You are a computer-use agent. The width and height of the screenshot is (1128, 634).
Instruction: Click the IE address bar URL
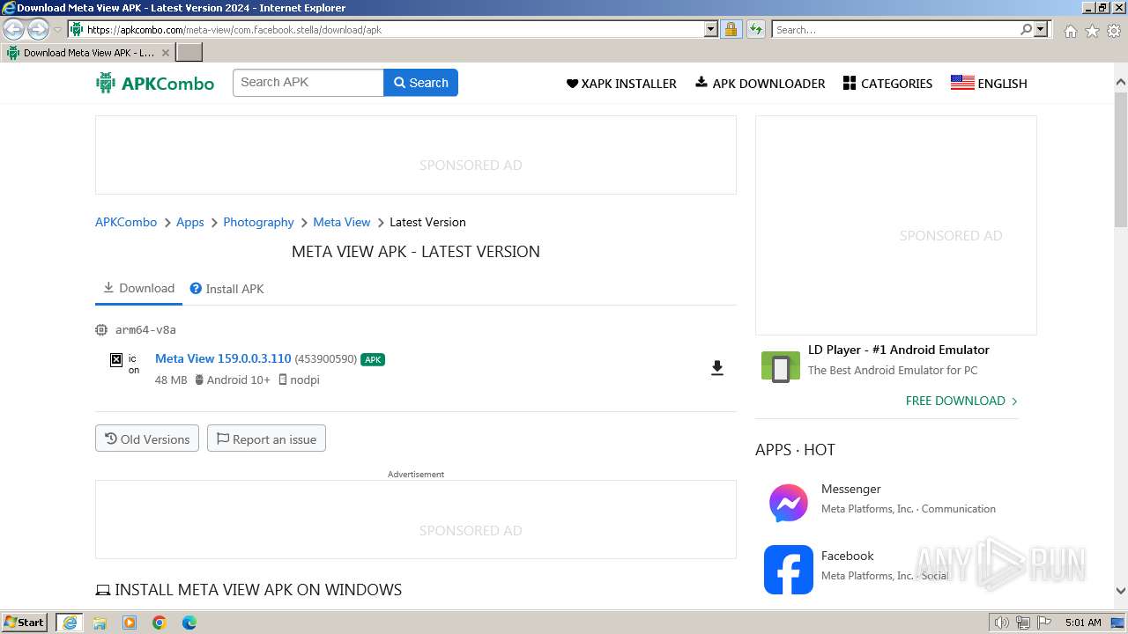[x=234, y=29]
